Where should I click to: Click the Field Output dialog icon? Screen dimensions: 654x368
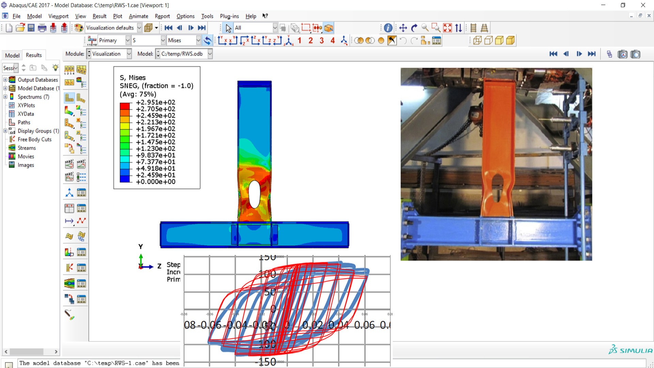click(x=92, y=41)
